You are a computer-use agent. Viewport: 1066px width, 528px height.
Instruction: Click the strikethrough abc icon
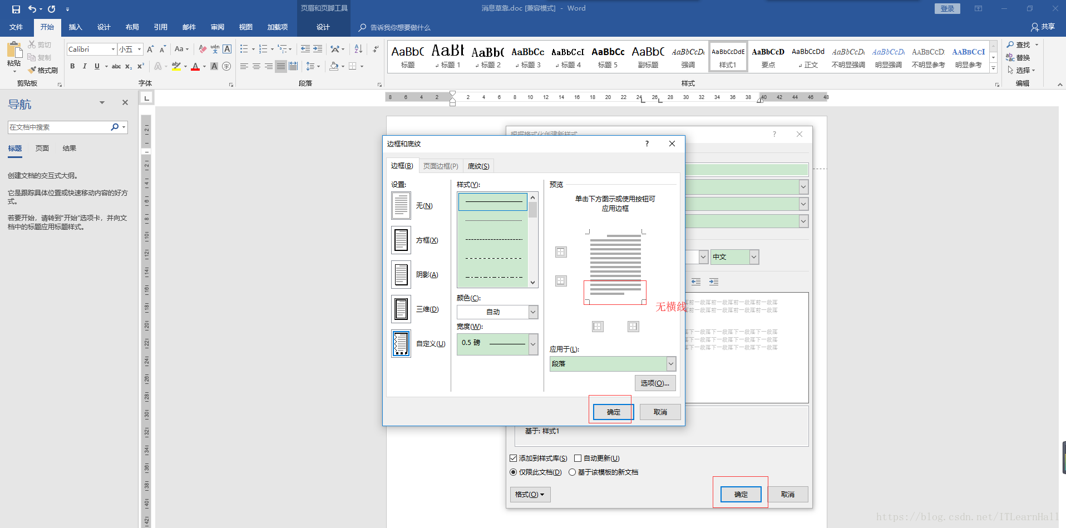pos(116,66)
